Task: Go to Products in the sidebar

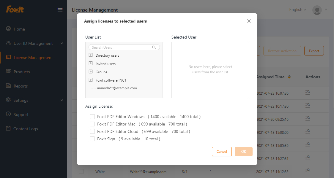Action: pyautogui.click(x=22, y=72)
